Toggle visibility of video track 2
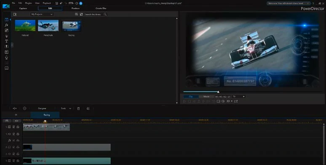The image size is (326, 165). [x=14, y=147]
